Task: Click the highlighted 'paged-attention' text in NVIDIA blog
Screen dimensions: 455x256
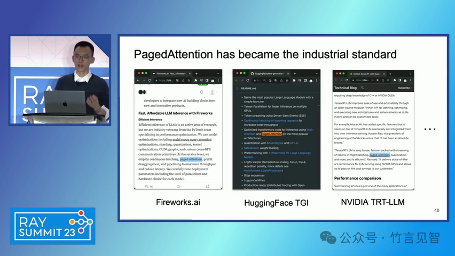Action: point(380,155)
